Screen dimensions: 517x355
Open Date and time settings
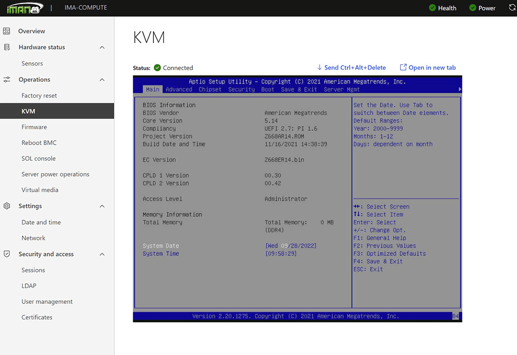41,222
